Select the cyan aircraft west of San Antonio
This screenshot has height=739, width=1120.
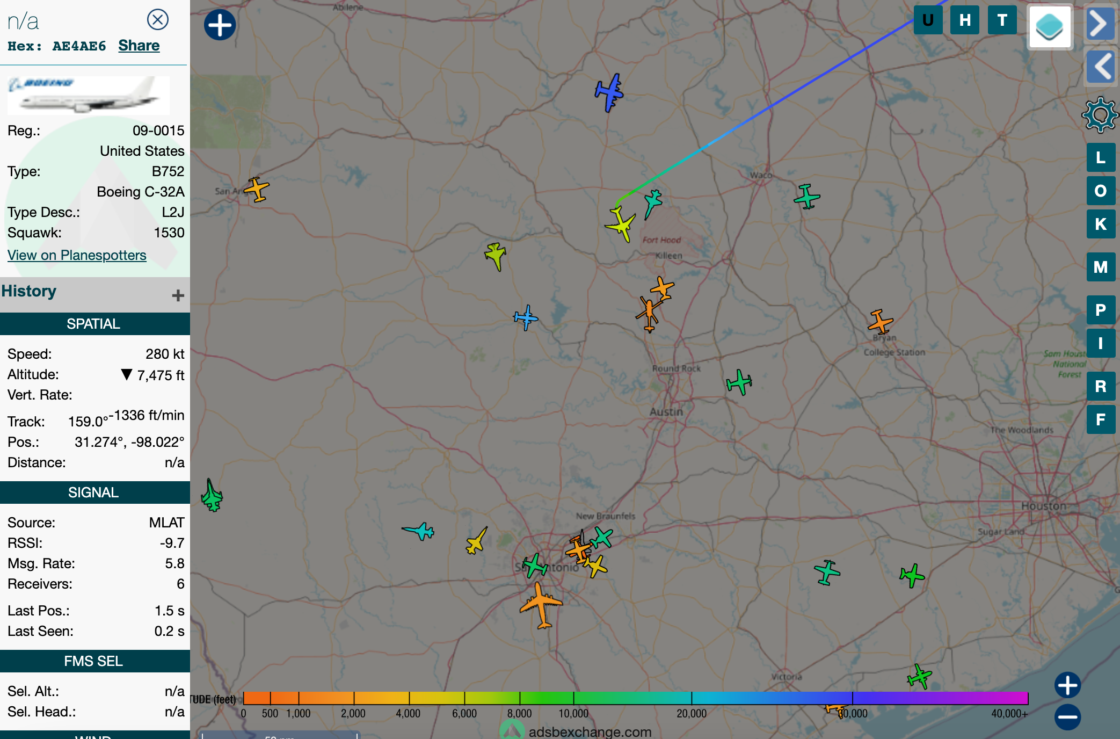pos(419,531)
